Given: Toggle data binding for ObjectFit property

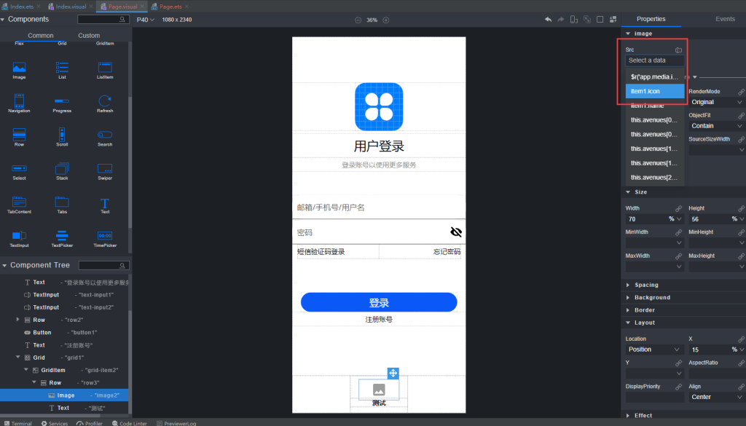Looking at the screenshot, I should (x=742, y=115).
